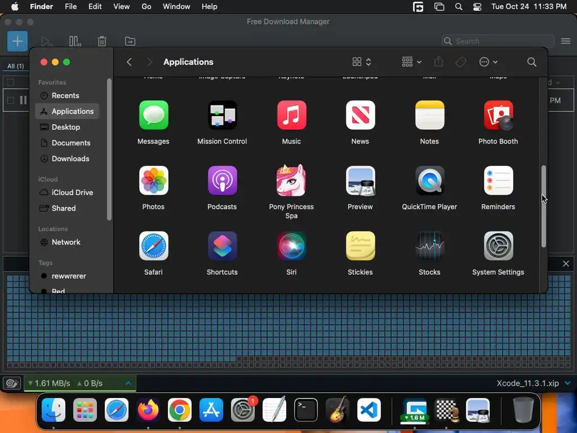Click the Finder sidebar scrollbar

pos(109,149)
